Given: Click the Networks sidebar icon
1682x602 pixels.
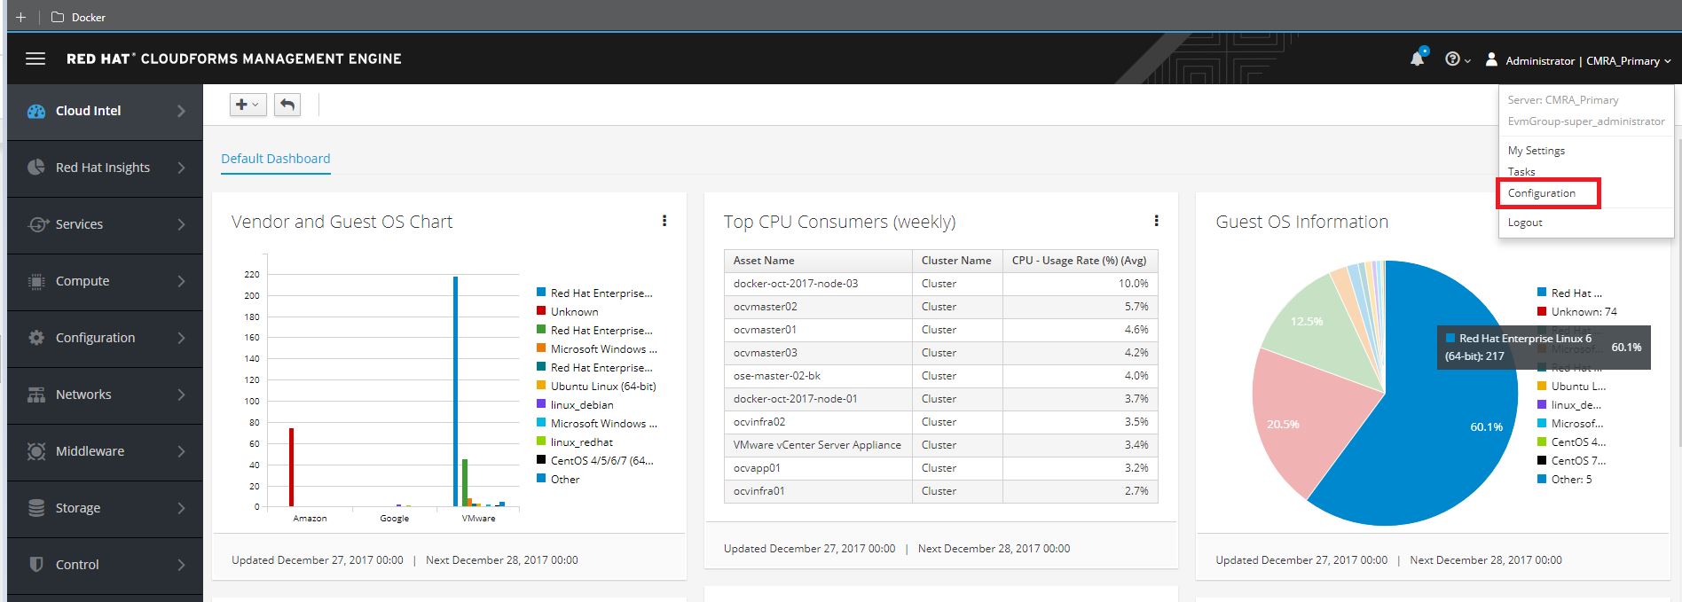Looking at the screenshot, I should click(36, 395).
